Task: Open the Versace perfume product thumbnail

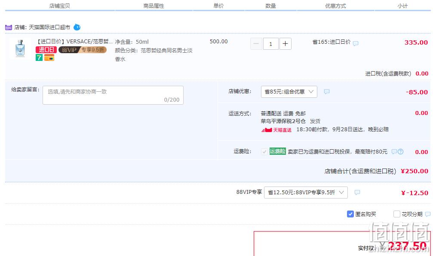Action: click(x=20, y=48)
